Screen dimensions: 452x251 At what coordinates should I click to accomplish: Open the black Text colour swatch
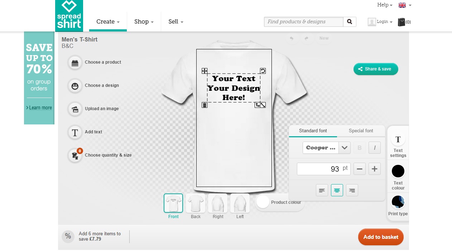coord(398,172)
